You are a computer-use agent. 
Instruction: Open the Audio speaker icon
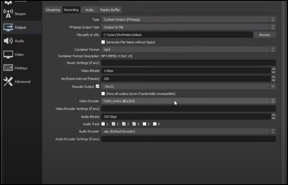click(8, 41)
